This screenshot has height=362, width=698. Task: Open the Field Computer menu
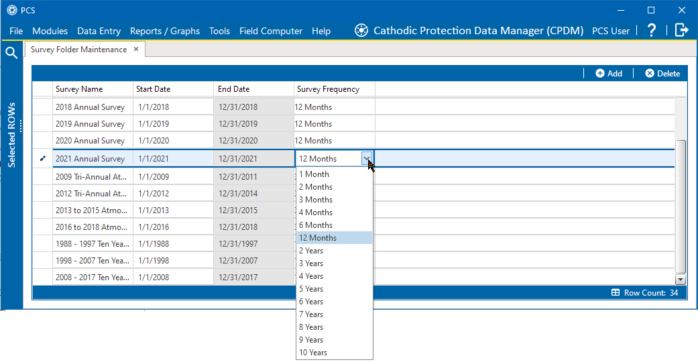[271, 31]
